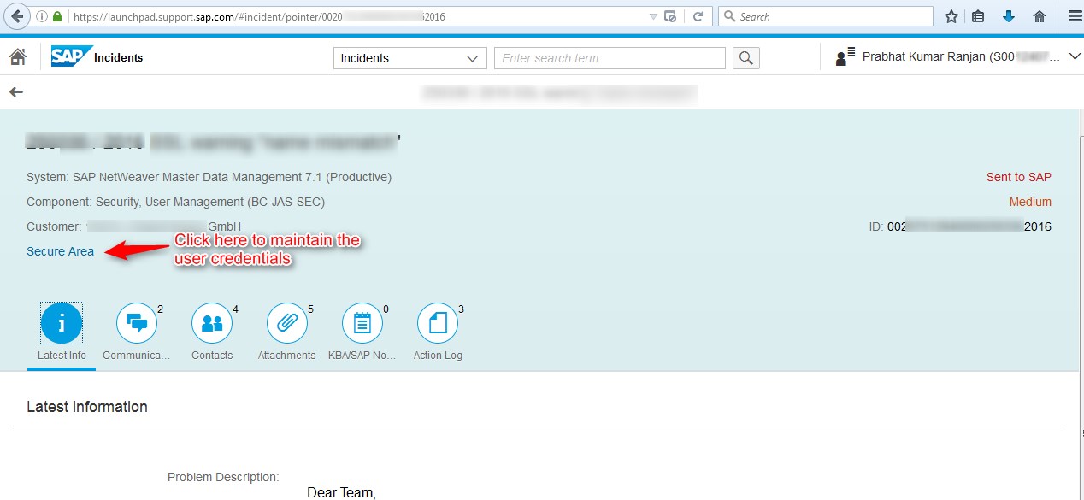
Task: Click the back arrow below the header
Action: [x=16, y=92]
